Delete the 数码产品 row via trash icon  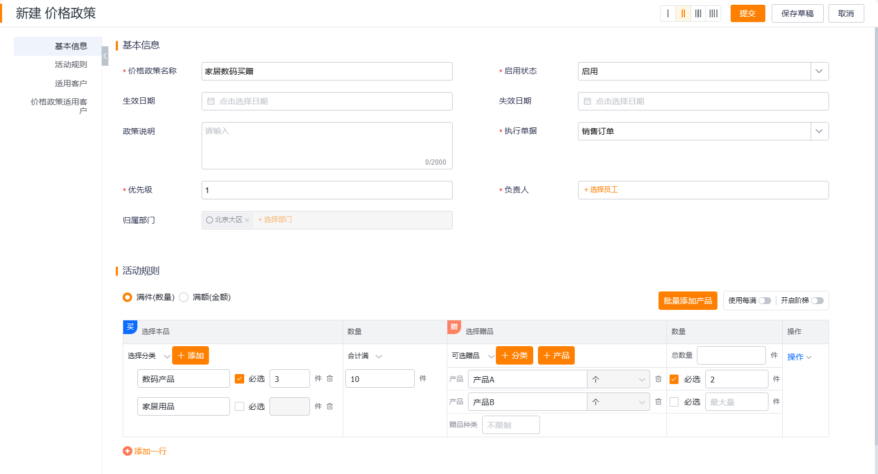click(x=330, y=378)
